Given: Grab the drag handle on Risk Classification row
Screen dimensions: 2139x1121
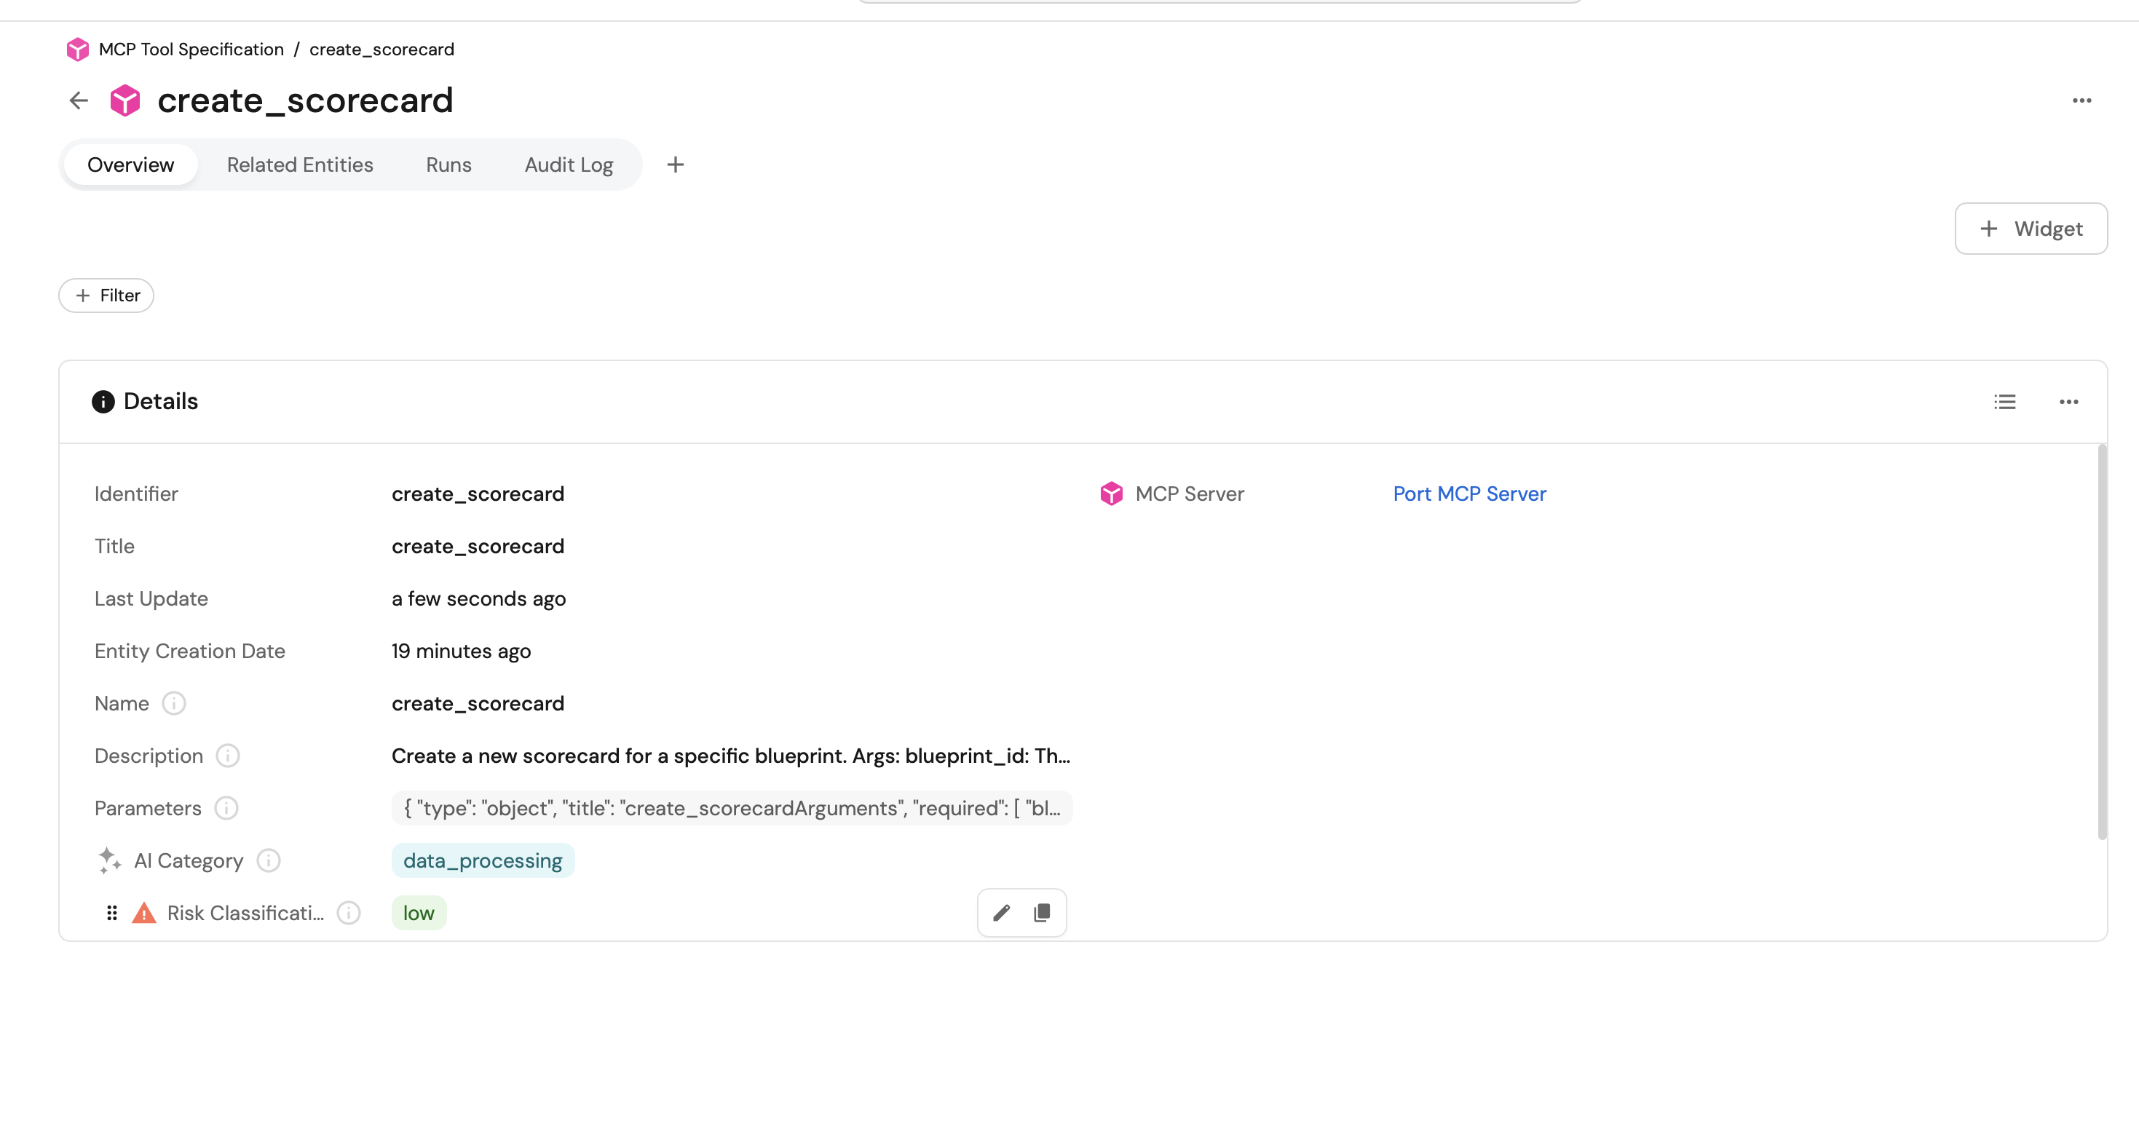Looking at the screenshot, I should 112,913.
